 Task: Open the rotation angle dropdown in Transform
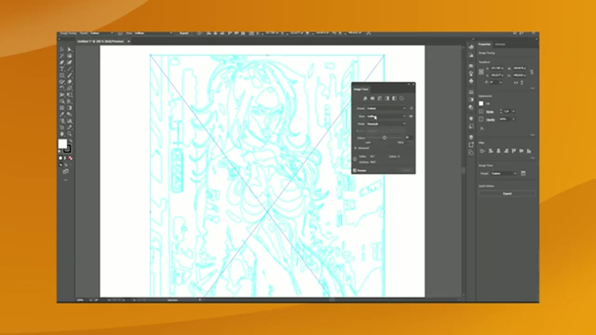click(x=501, y=82)
